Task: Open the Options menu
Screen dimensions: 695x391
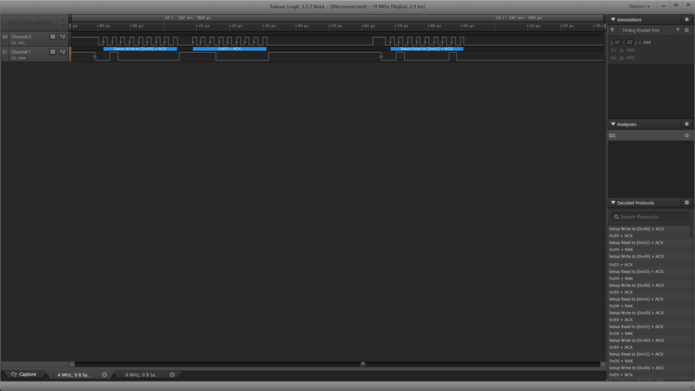Action: [639, 6]
